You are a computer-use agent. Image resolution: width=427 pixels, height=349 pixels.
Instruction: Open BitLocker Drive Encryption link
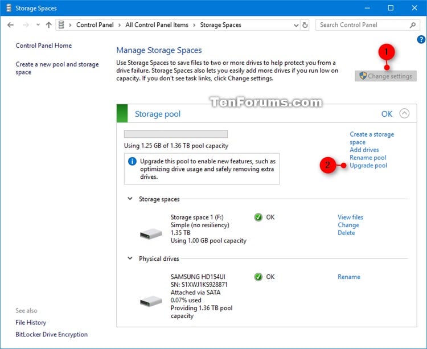[x=51, y=335]
